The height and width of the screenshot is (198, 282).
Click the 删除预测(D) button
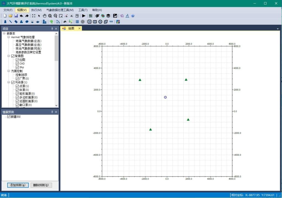[41, 185]
